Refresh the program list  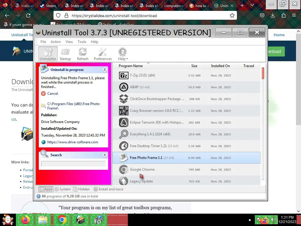pos(83,54)
